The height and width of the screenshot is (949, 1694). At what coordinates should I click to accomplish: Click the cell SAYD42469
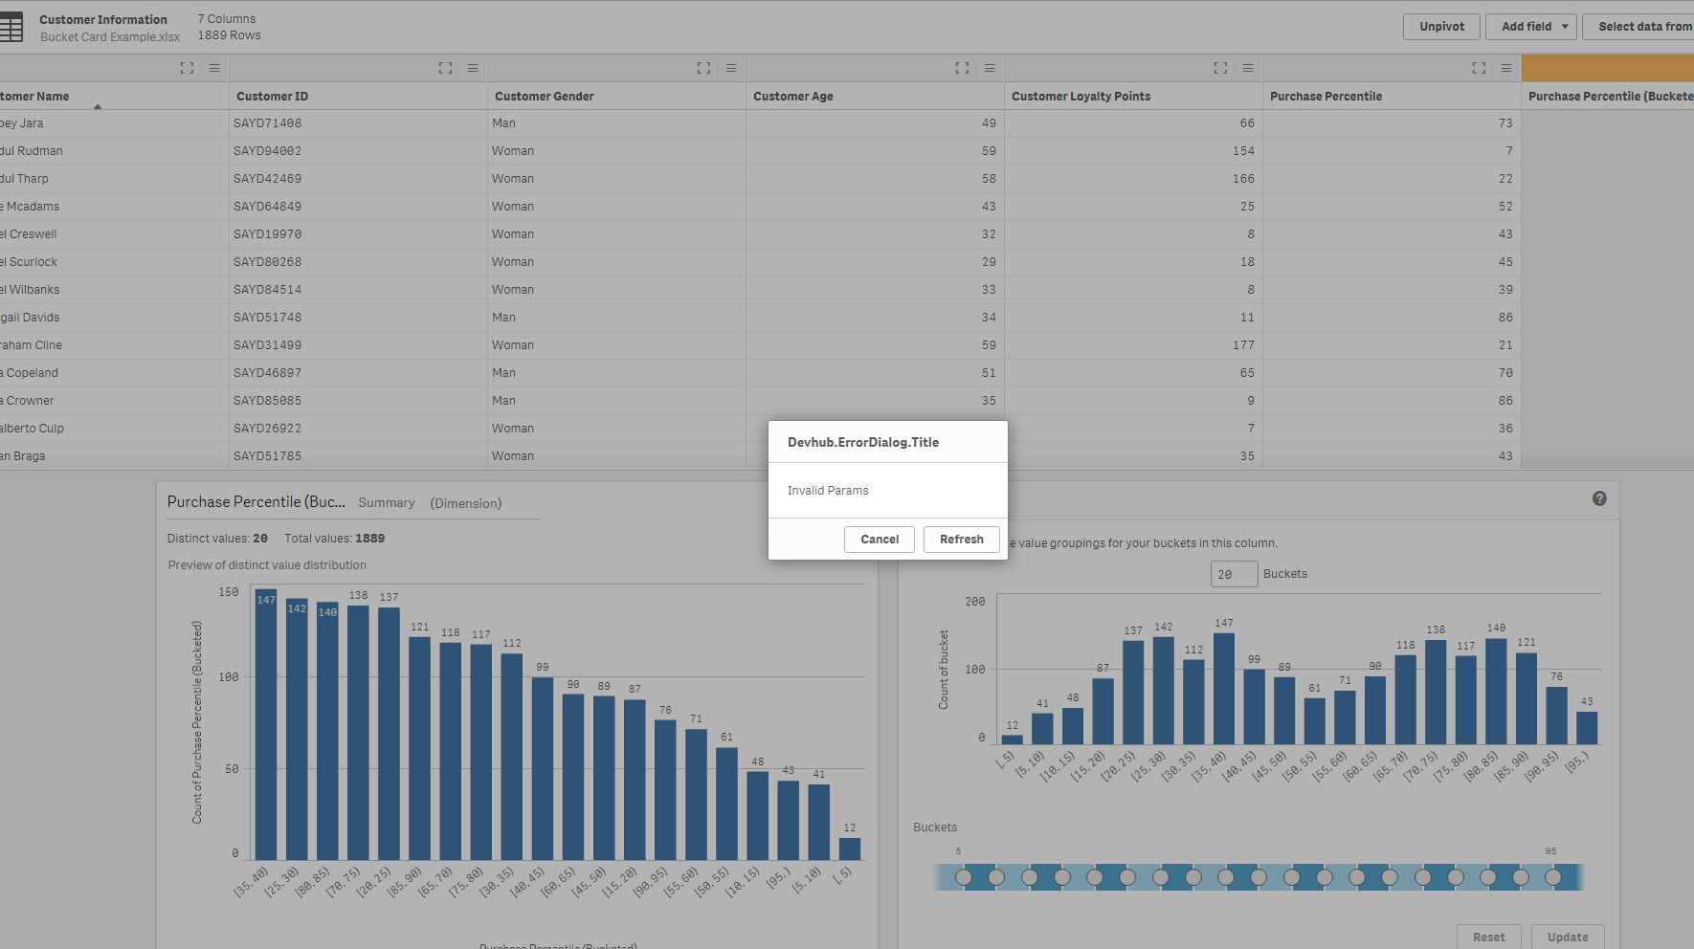359,179
